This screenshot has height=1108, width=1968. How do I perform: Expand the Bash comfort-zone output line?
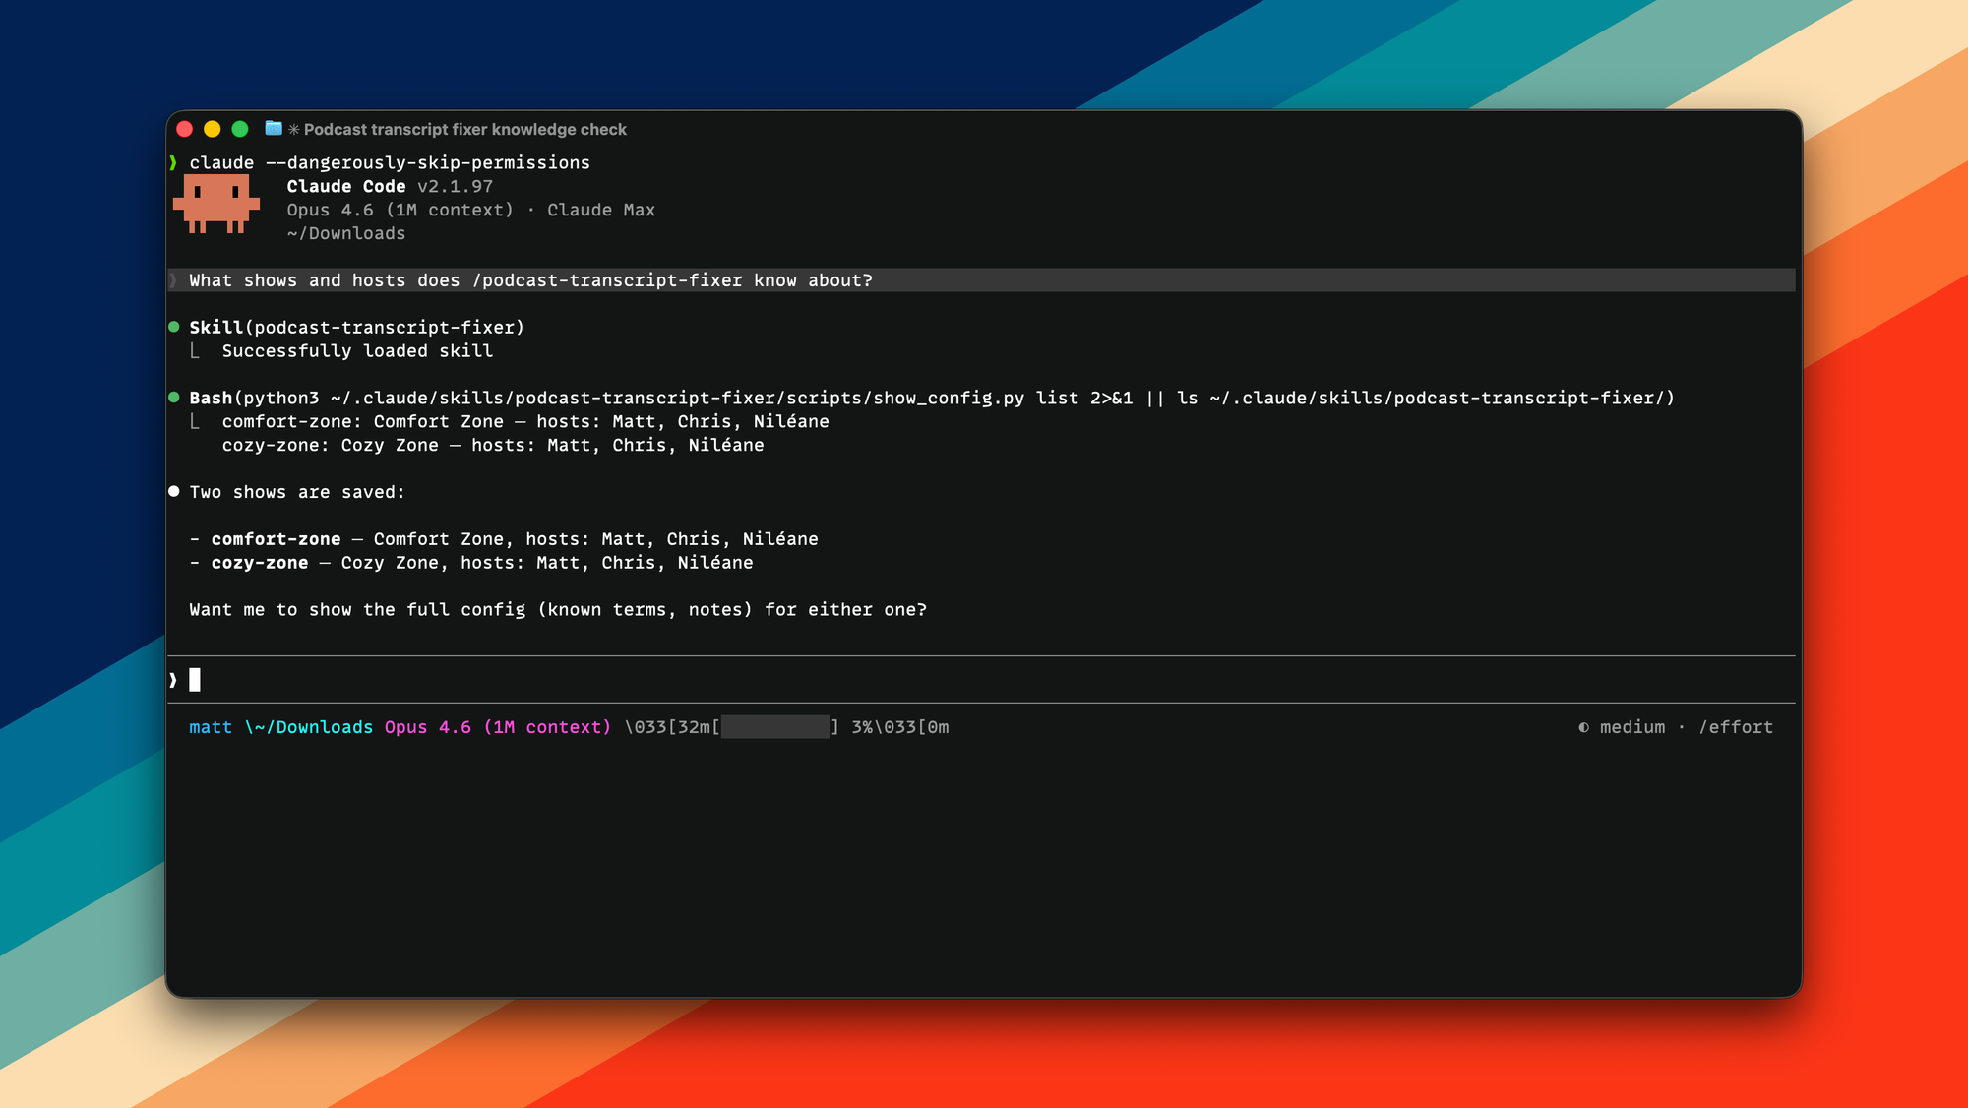coord(524,421)
